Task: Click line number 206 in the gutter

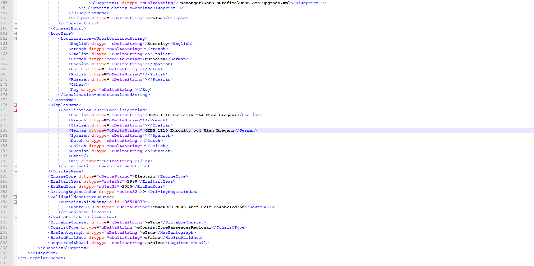Action: [x=4, y=263]
